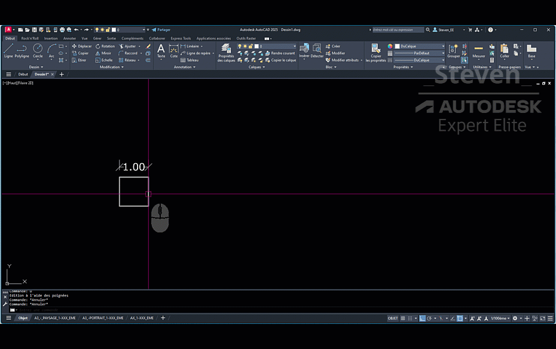Toggle polar tracking in status bar
Image resolution: width=556 pixels, height=349 pixels.
(x=429, y=318)
